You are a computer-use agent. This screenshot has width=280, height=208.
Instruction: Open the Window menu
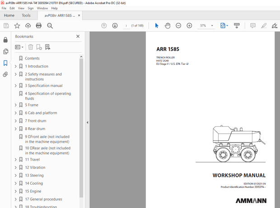42,8
